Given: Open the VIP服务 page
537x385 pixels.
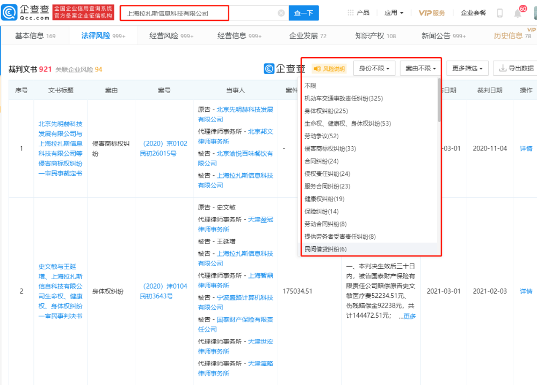Looking at the screenshot, I should [432, 13].
